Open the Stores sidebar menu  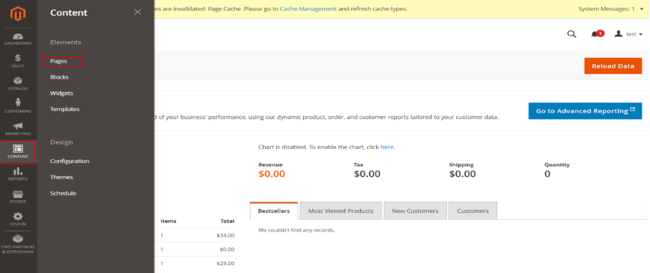[x=18, y=197]
